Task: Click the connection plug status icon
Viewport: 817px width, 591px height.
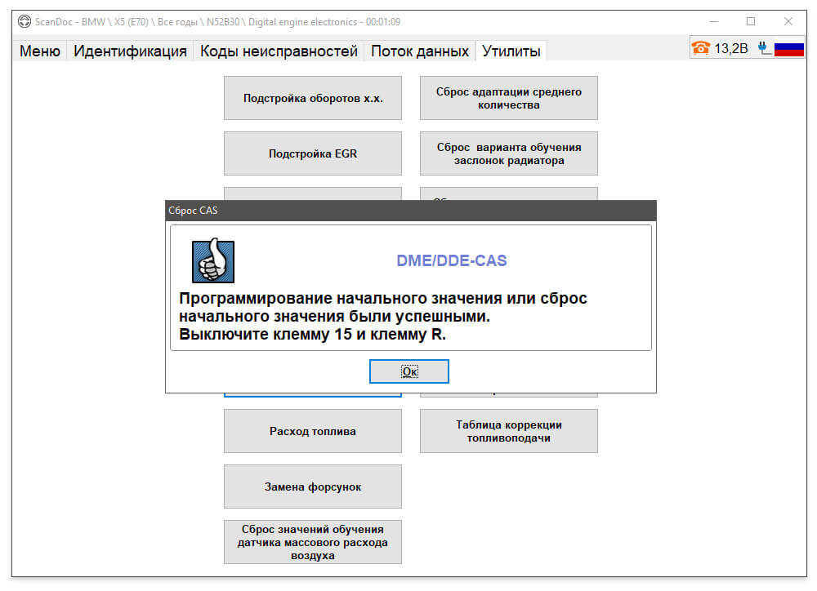Action: pyautogui.click(x=764, y=48)
